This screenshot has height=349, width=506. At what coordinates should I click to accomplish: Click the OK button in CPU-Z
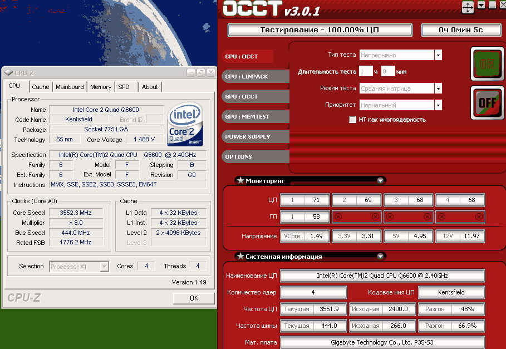pyautogui.click(x=194, y=298)
